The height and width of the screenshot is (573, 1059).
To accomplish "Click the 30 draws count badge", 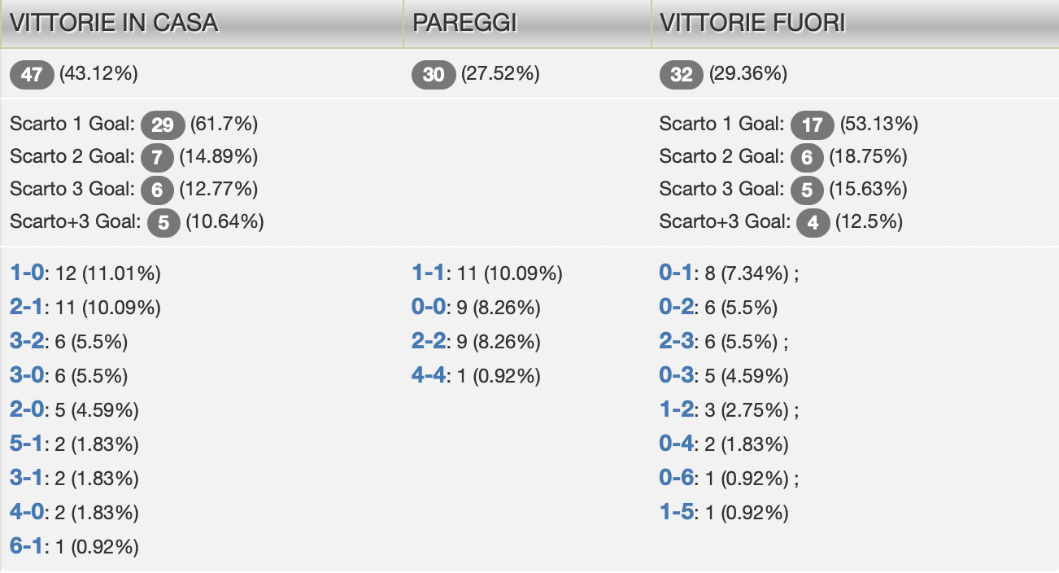I will point(434,75).
